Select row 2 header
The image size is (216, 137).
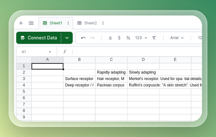pos(24,72)
